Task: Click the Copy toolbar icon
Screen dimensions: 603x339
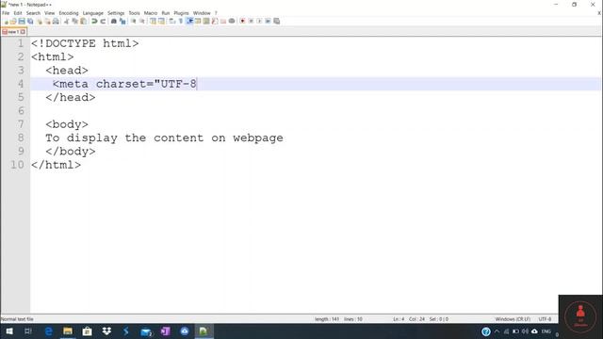Action: [75, 21]
